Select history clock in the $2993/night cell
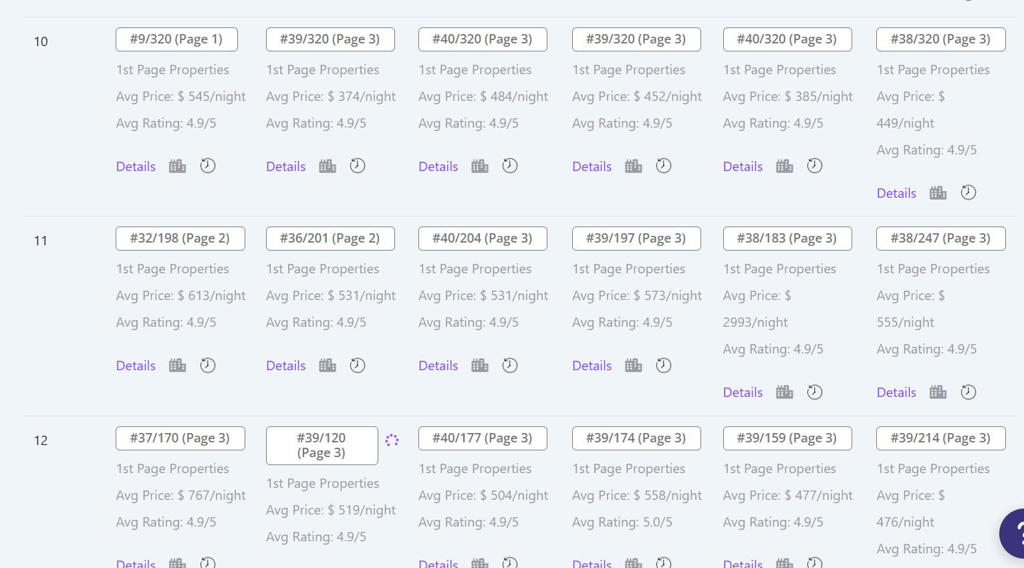The image size is (1024, 568). tap(815, 392)
